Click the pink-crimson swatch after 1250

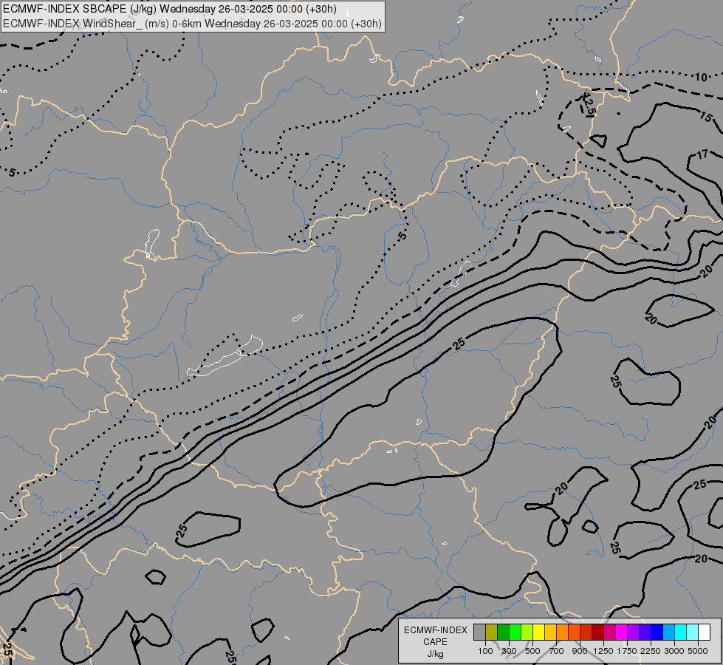point(610,632)
